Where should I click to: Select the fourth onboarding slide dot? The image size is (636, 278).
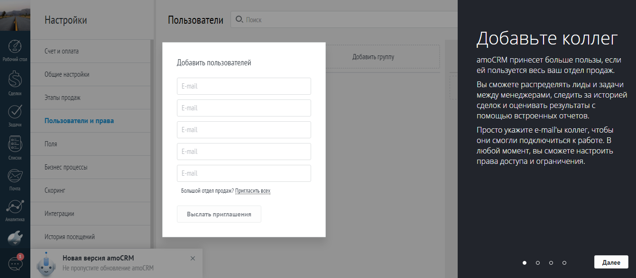pyautogui.click(x=564, y=261)
